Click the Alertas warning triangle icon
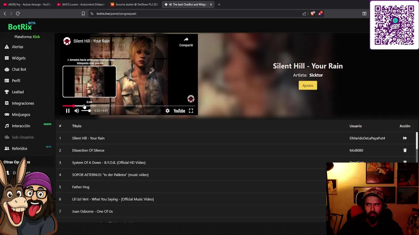The height and width of the screenshot is (235, 419). [x=7, y=47]
